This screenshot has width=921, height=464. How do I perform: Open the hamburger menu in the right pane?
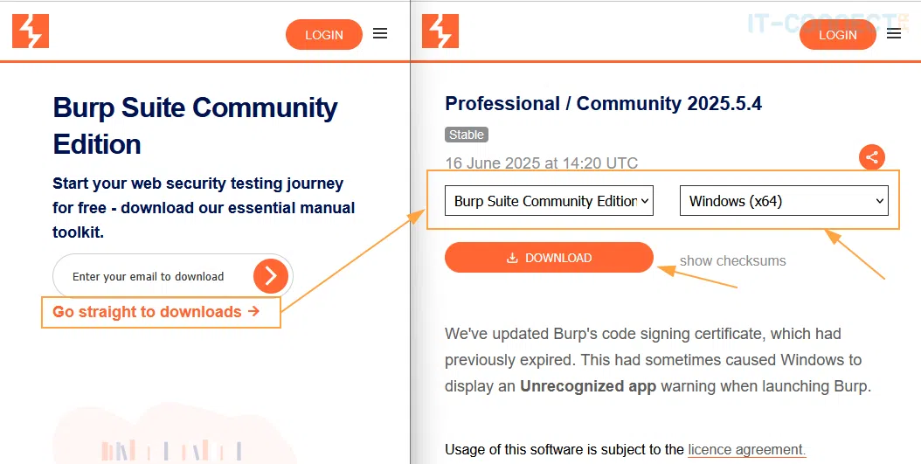click(x=893, y=34)
